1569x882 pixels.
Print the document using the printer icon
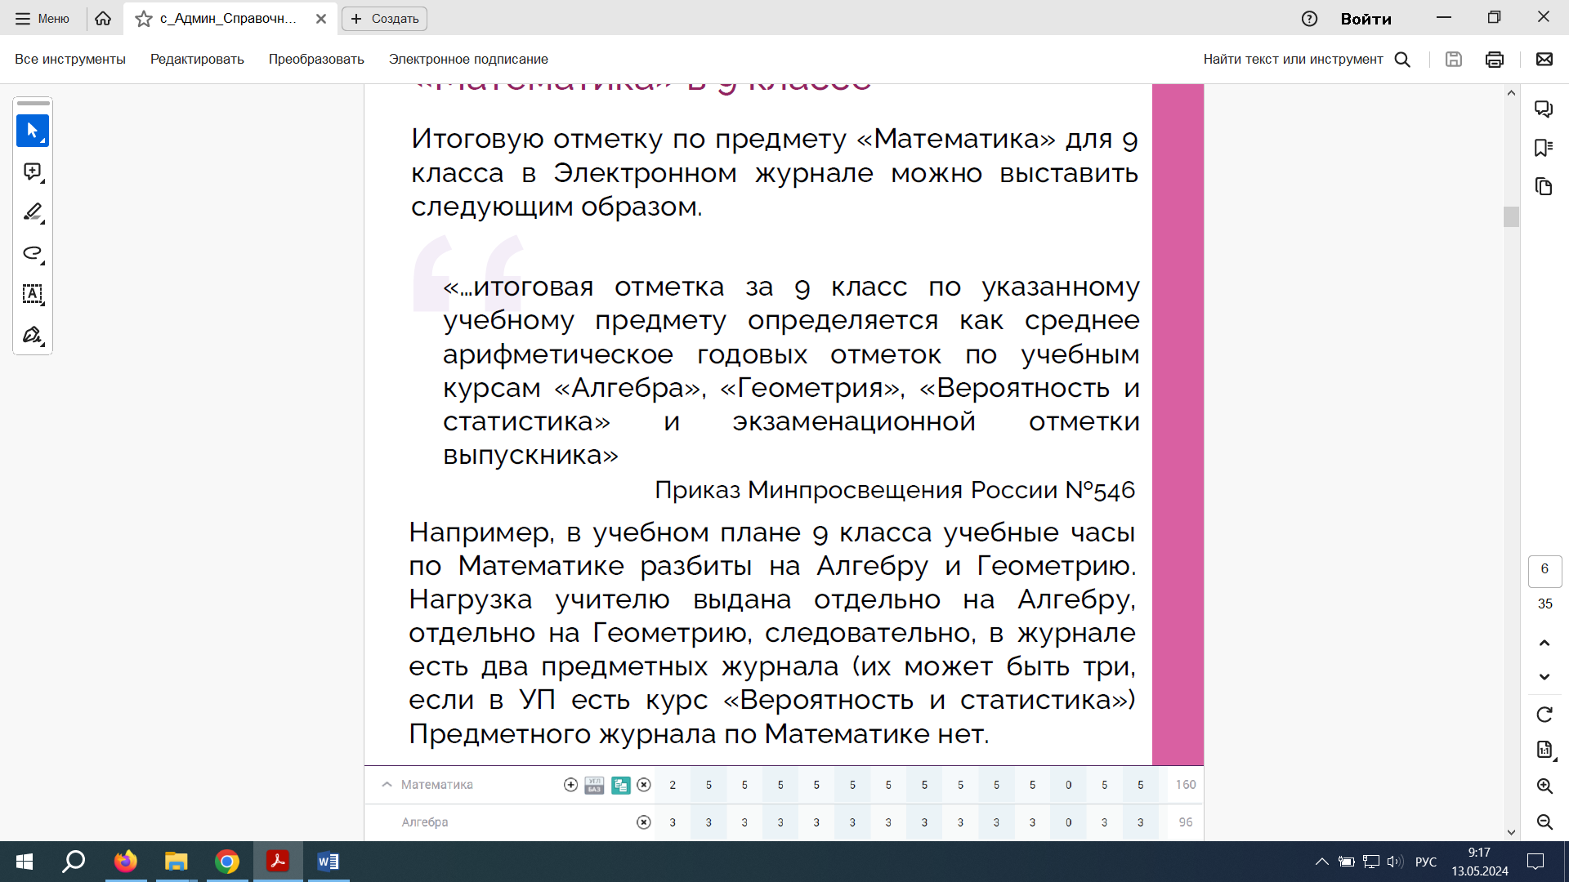pyautogui.click(x=1495, y=59)
